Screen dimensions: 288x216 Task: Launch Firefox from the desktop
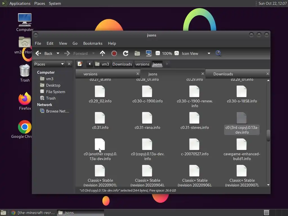(x=25, y=98)
